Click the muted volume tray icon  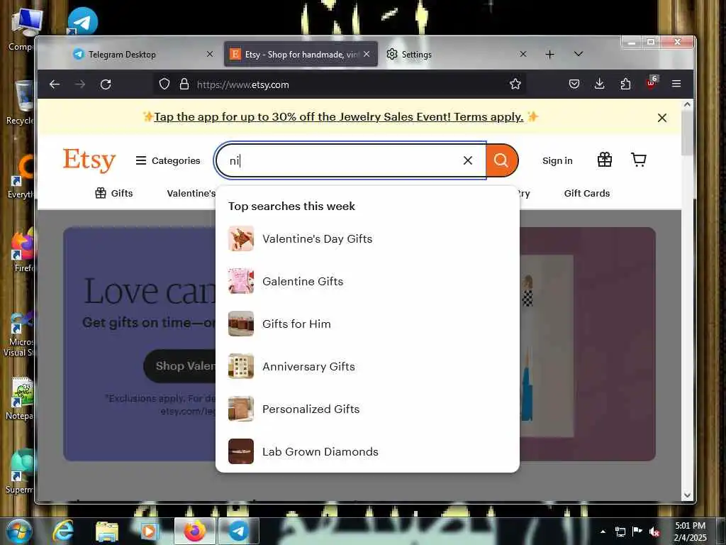point(654,532)
